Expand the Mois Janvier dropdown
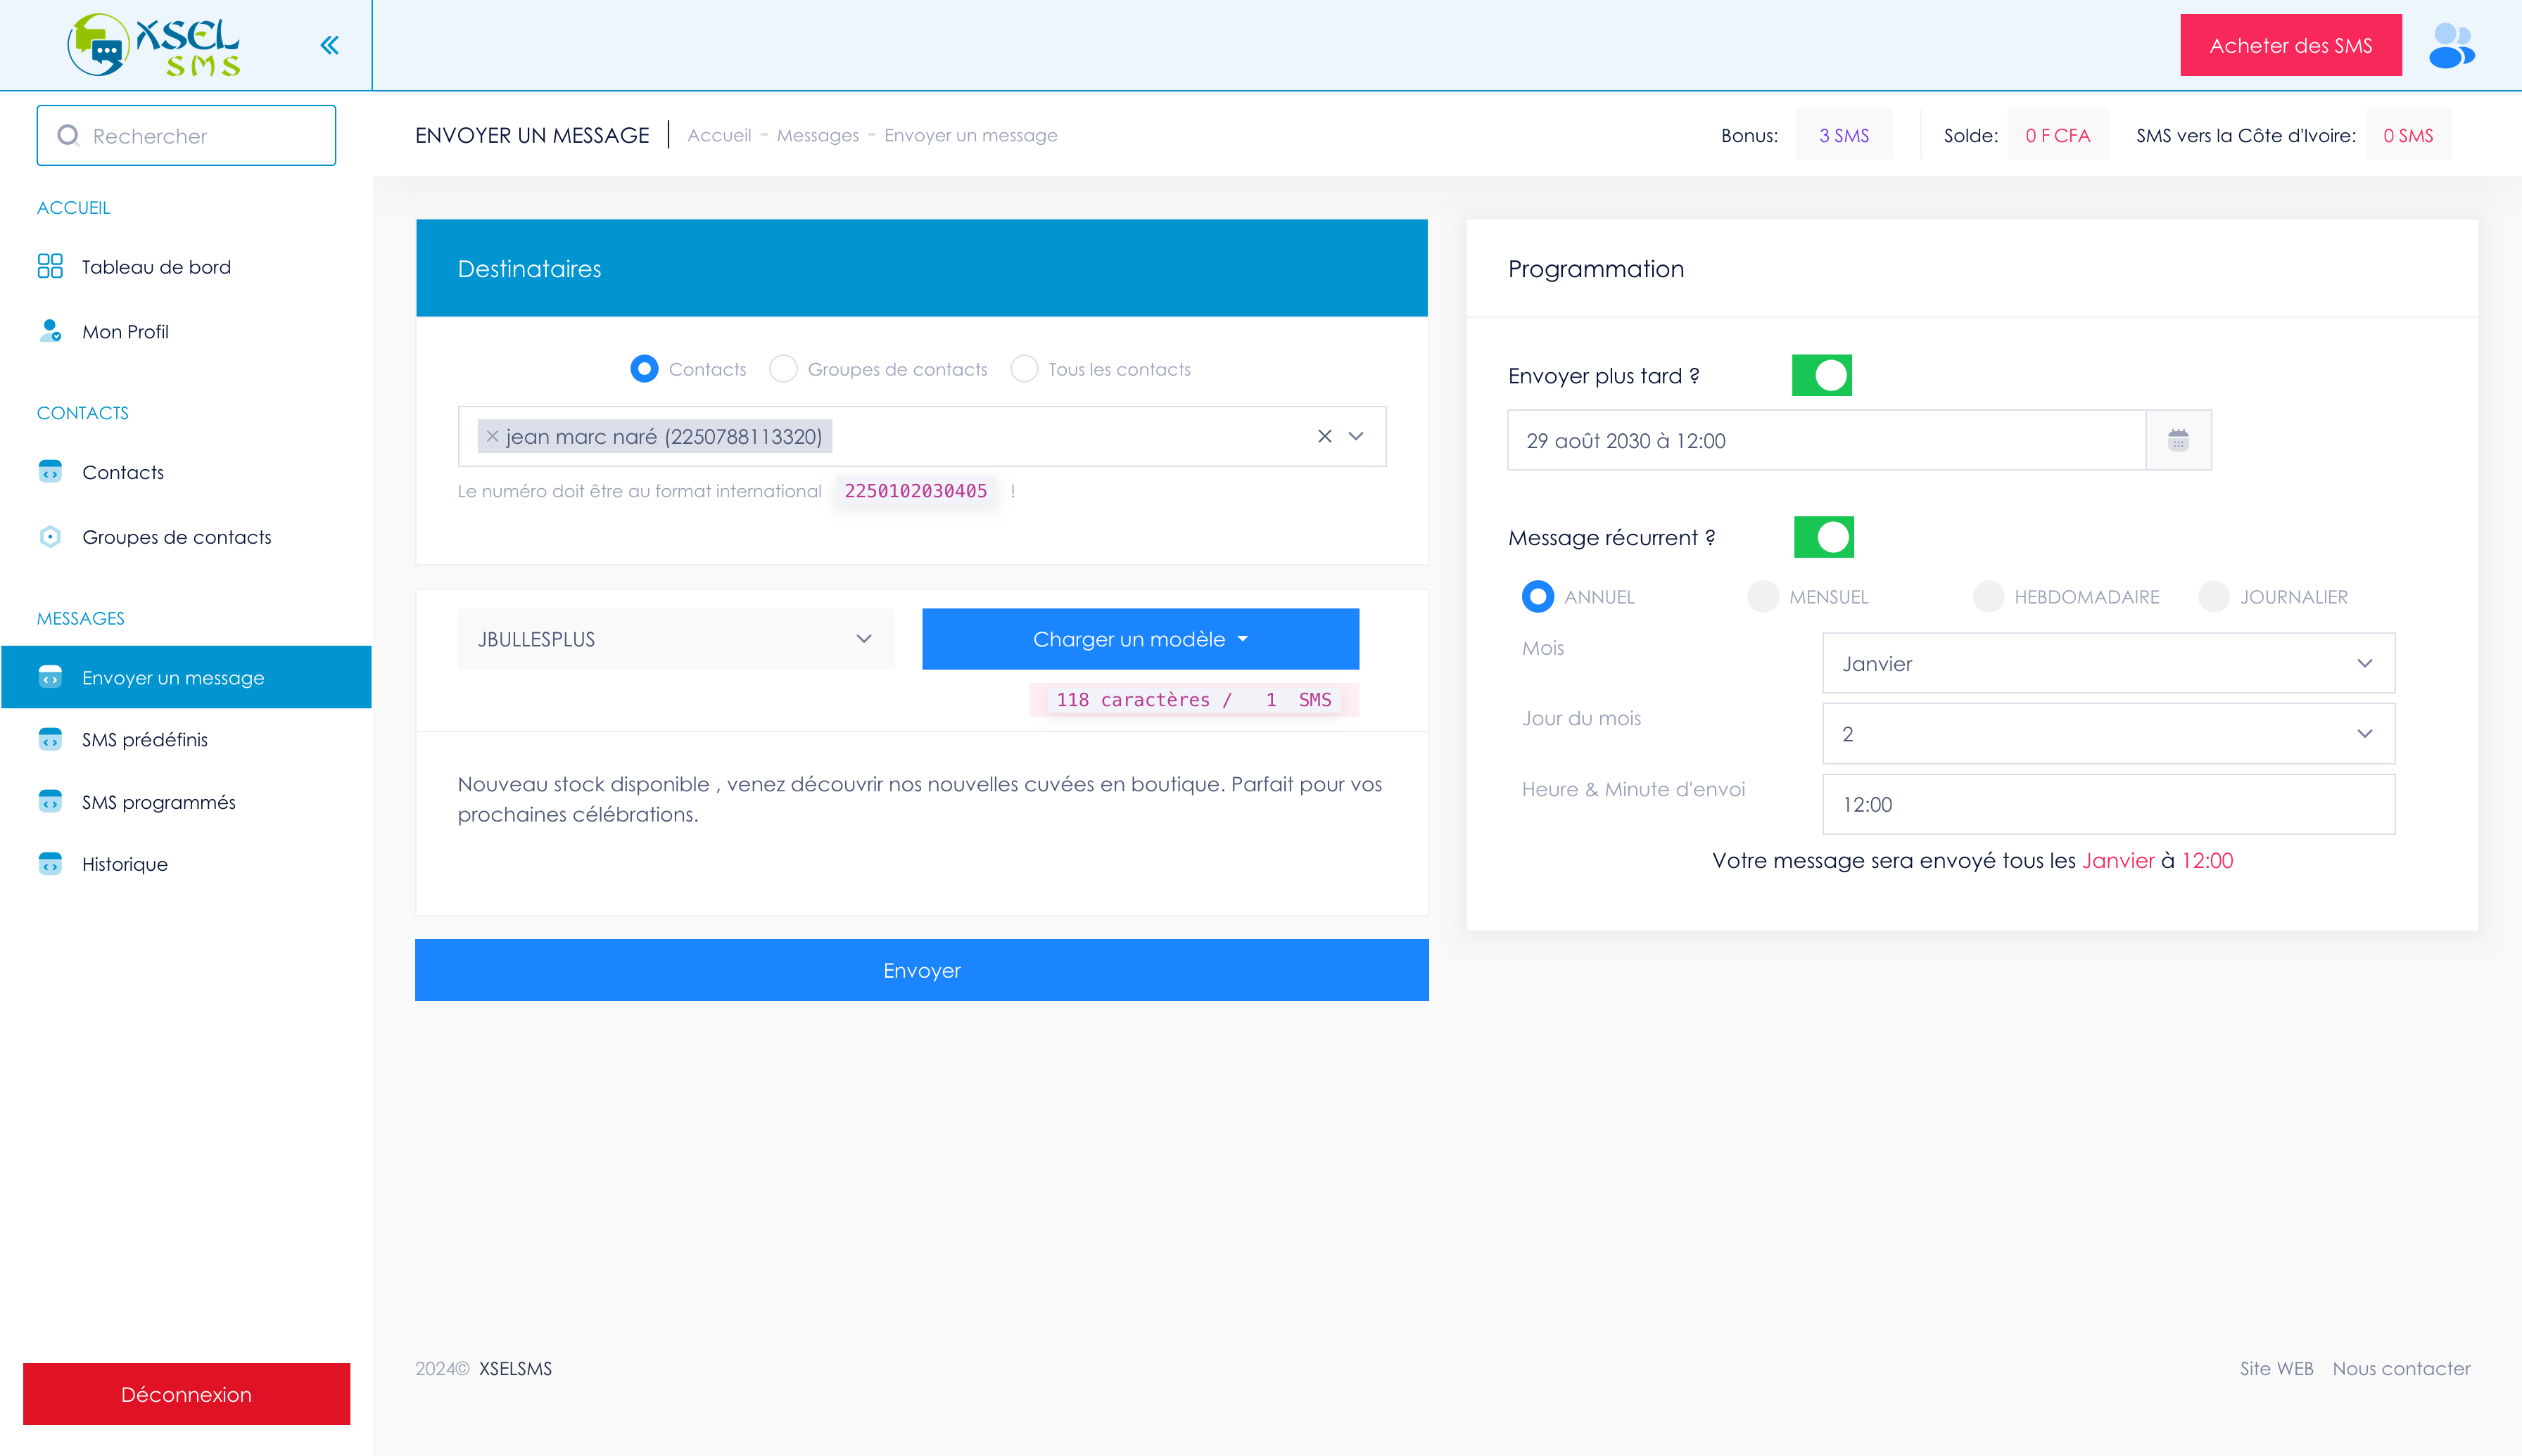 [2108, 663]
